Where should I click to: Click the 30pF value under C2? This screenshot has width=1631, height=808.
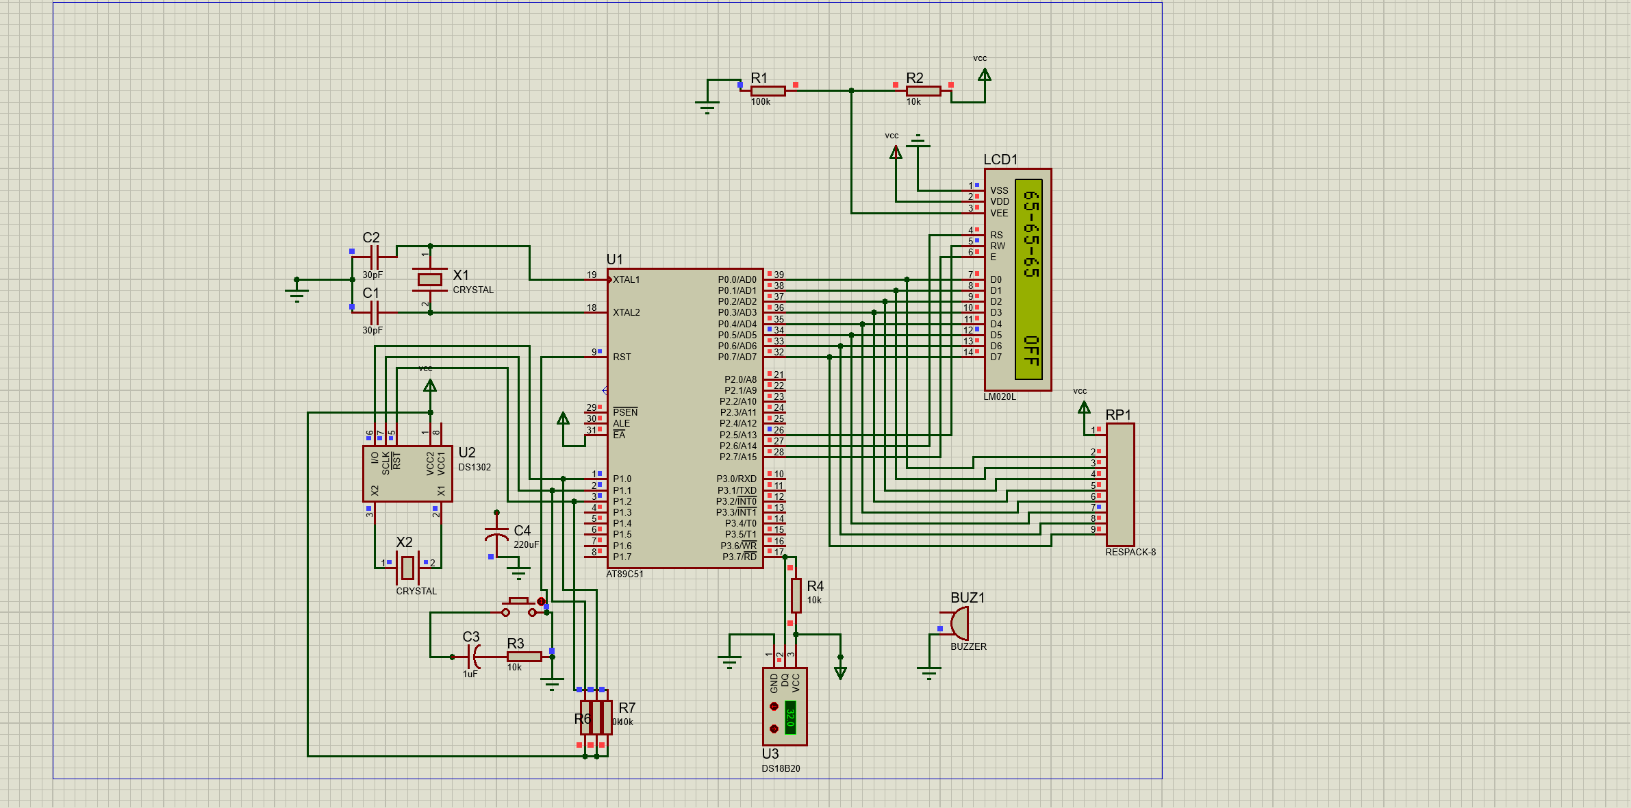click(x=372, y=275)
